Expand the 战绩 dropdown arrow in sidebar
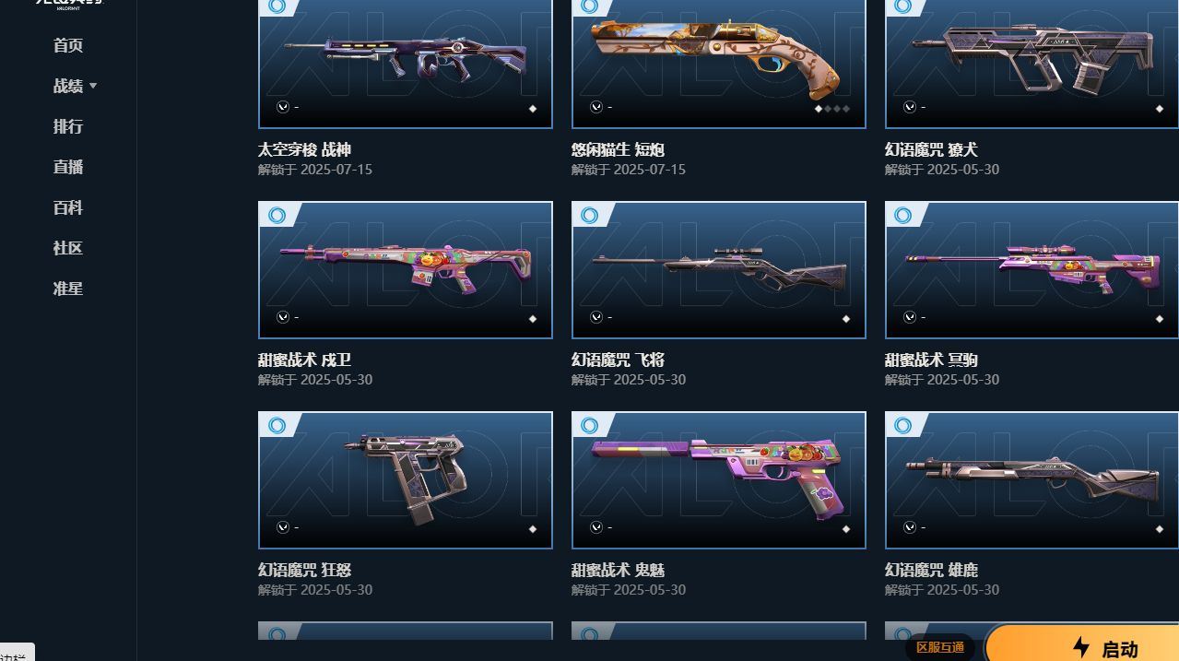Viewport: 1179px width, 661px height. [93, 86]
